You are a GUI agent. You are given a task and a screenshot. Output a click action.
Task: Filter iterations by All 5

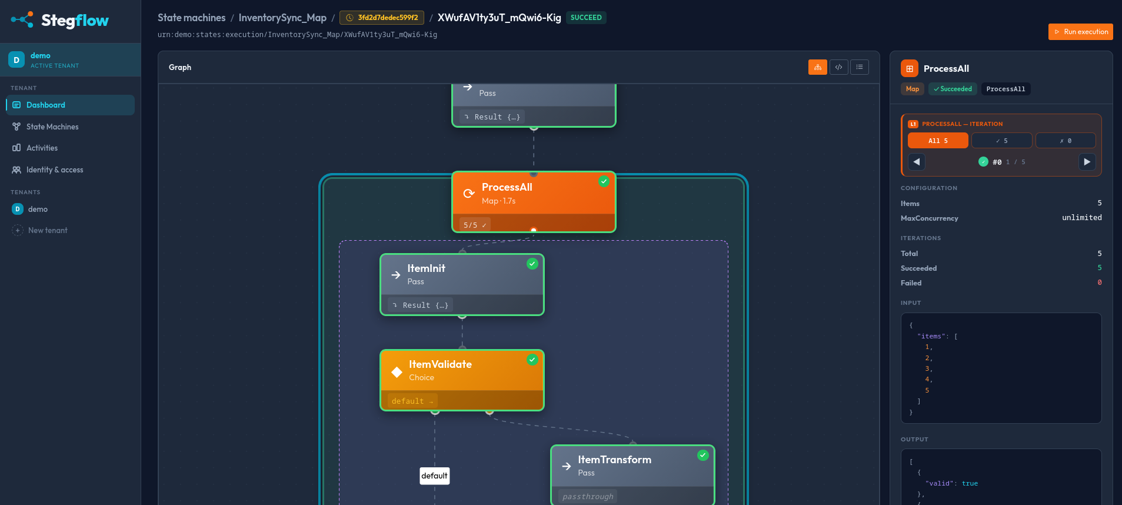[x=938, y=141]
